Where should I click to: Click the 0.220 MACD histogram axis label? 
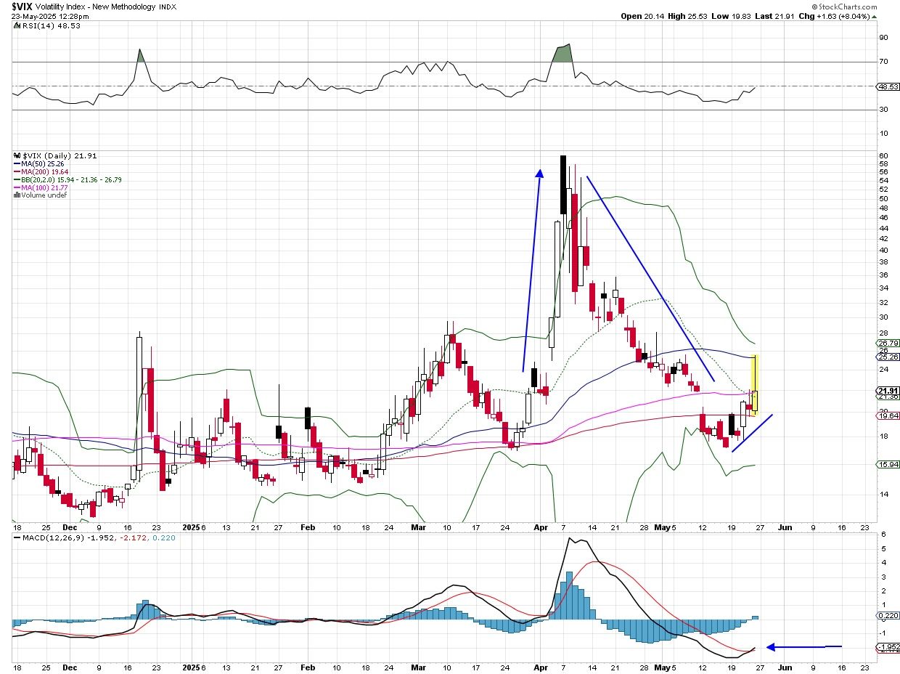(888, 616)
